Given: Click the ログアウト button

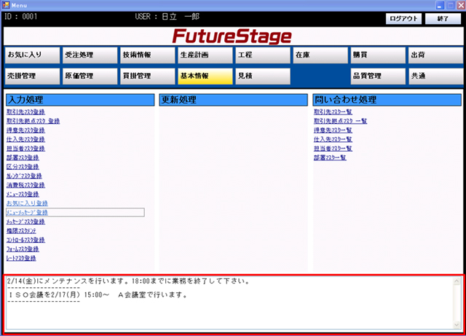Looking at the screenshot, I should pos(403,18).
